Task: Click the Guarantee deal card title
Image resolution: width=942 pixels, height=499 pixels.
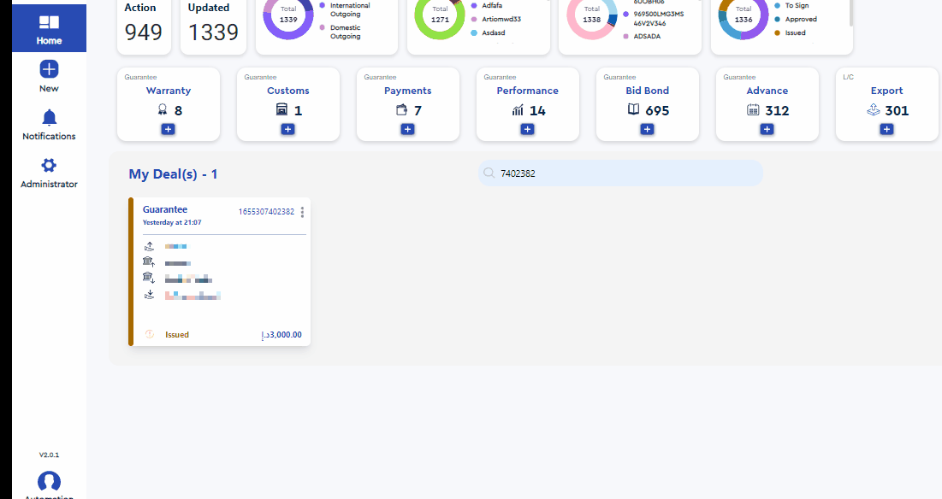Action: [x=165, y=209]
